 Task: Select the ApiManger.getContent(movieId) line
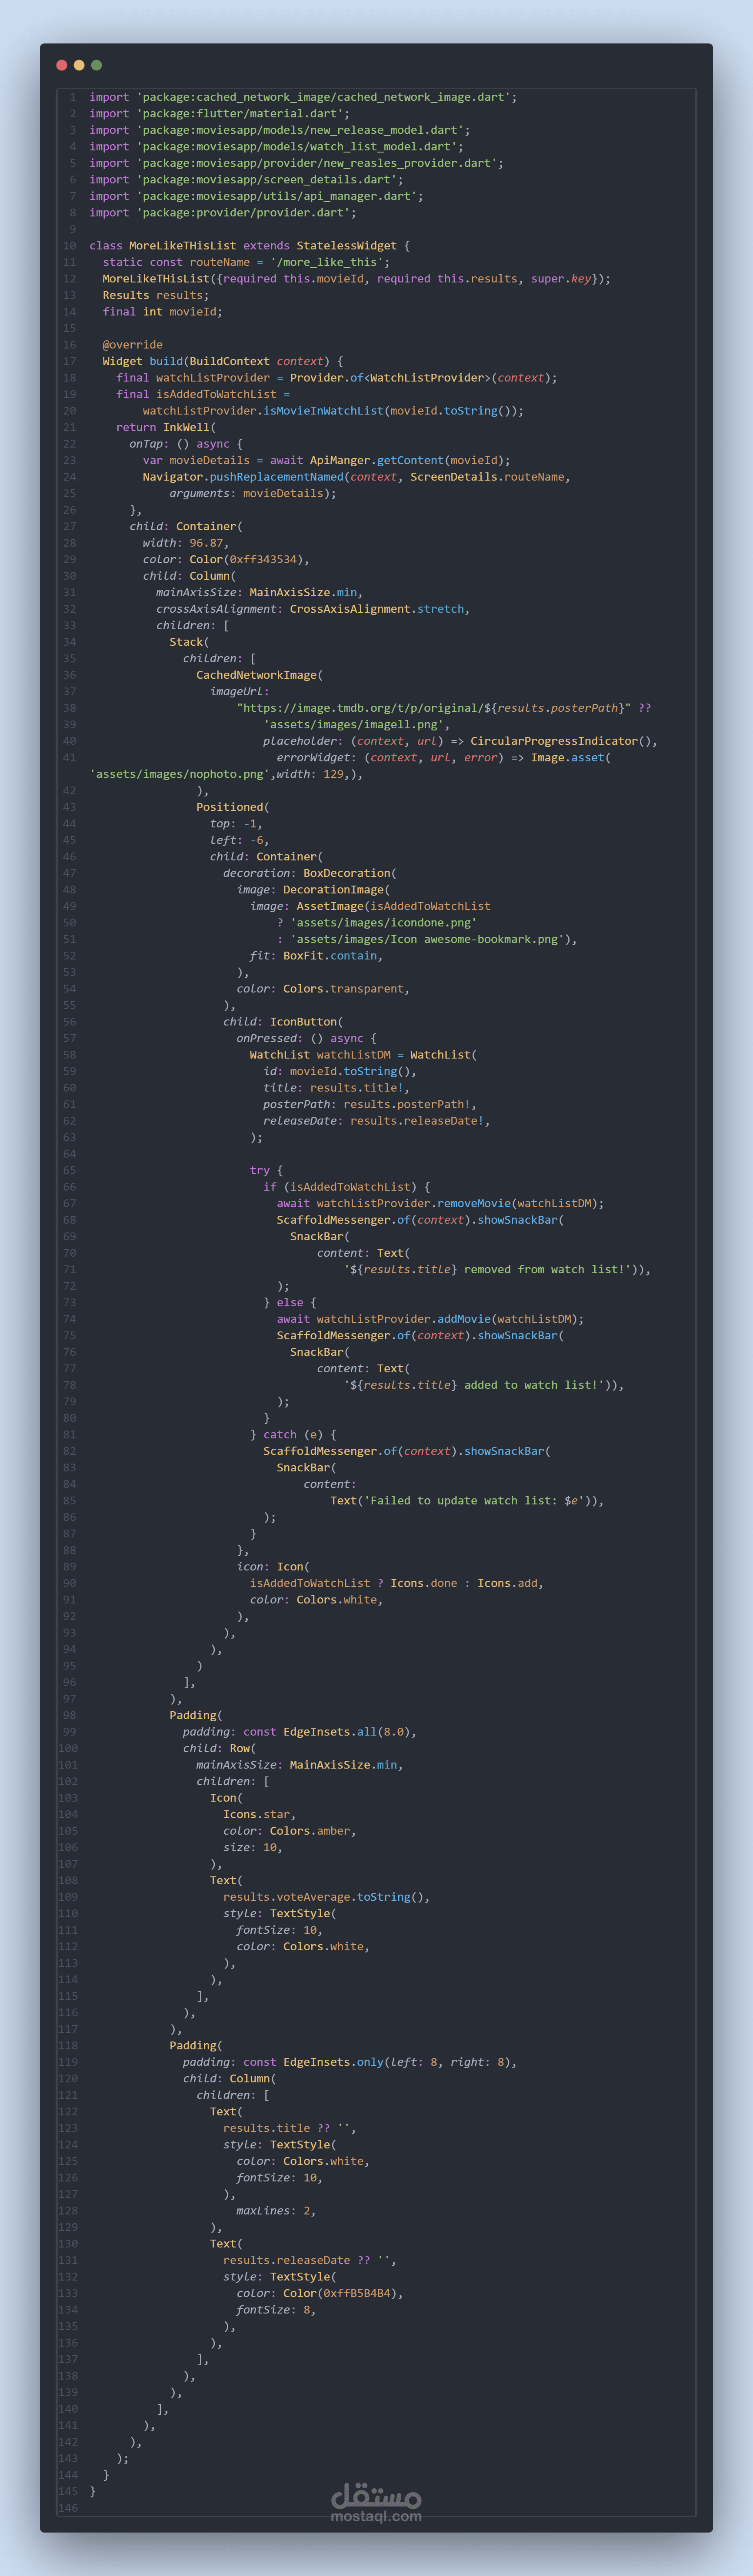click(326, 460)
